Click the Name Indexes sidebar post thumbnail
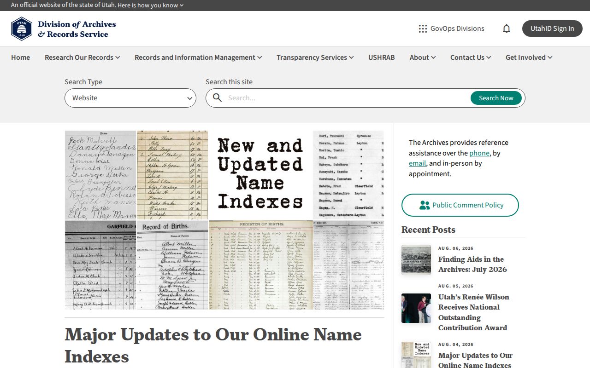 coord(416,355)
